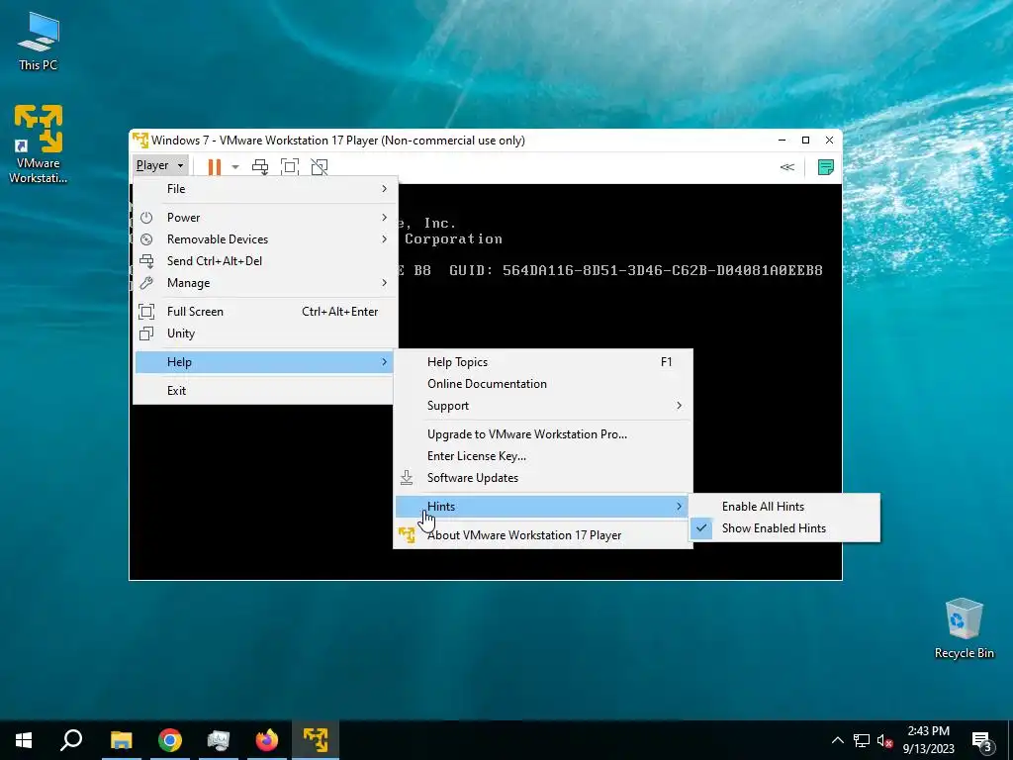Click the Power menu icon
This screenshot has width=1013, height=760.
point(146,218)
